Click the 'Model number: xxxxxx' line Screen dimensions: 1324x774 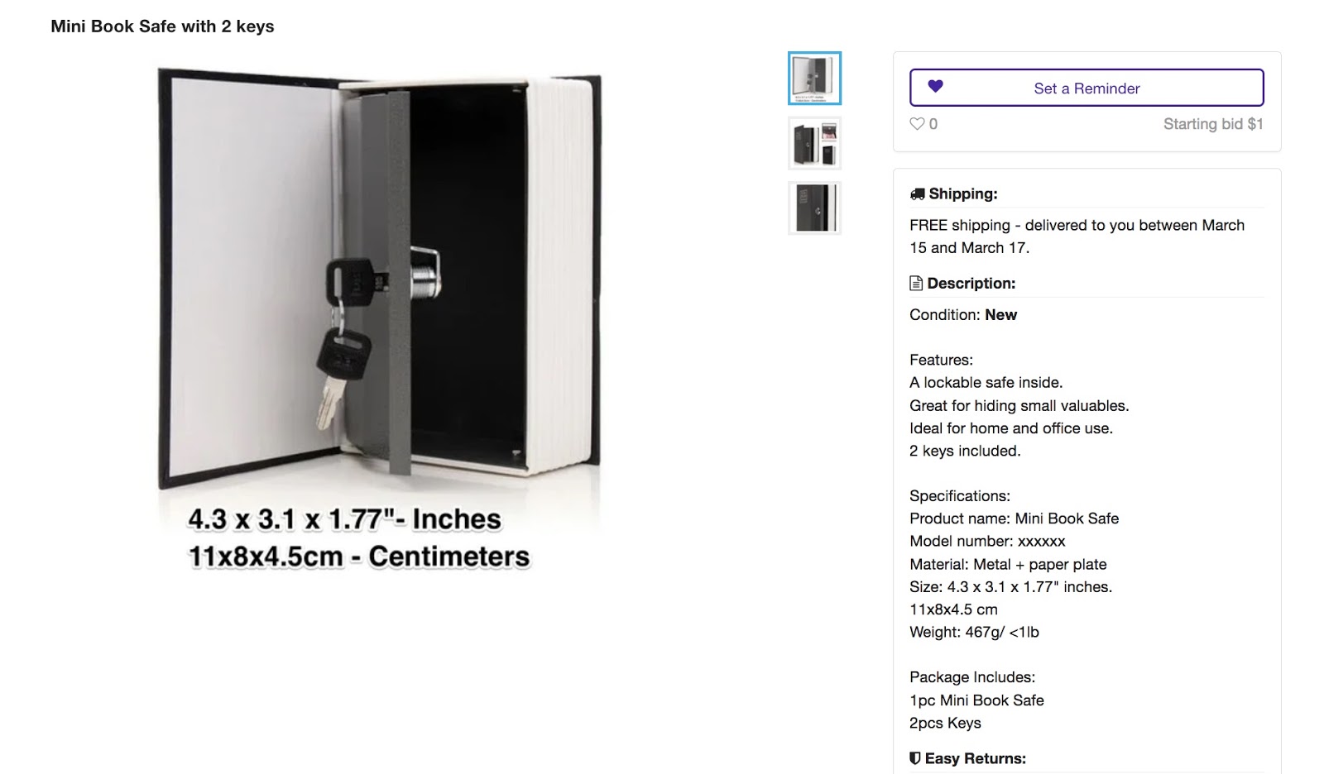pos(987,542)
